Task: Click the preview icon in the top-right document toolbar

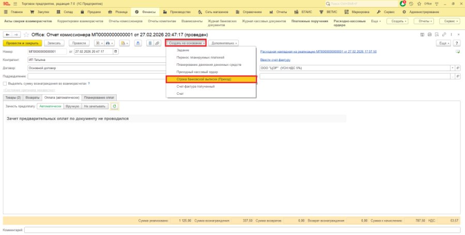Action: [x=437, y=35]
